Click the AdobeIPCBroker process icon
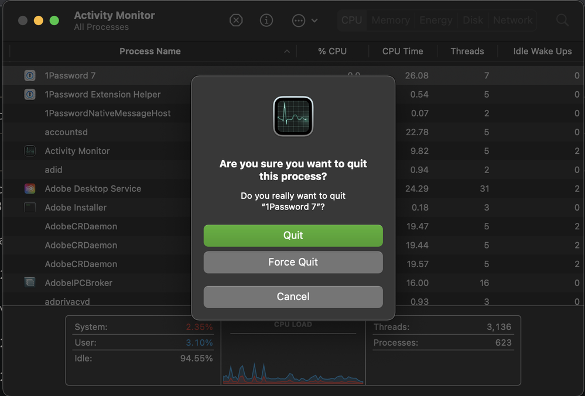585x396 pixels. pyautogui.click(x=30, y=283)
